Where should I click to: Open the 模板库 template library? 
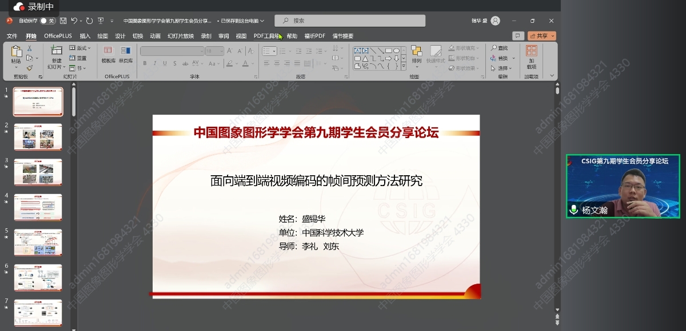click(x=109, y=54)
